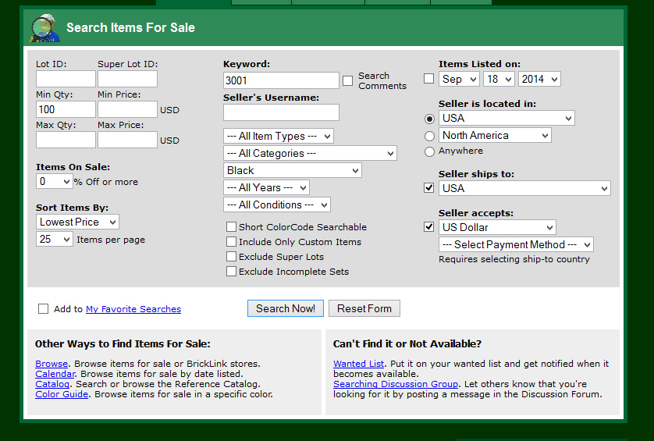This screenshot has height=441, width=654.
Task: Open the All Item Types dropdown
Action: (x=279, y=136)
